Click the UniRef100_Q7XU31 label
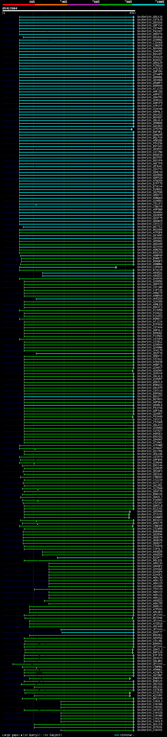This screenshot has height=737, width=167. (150, 727)
